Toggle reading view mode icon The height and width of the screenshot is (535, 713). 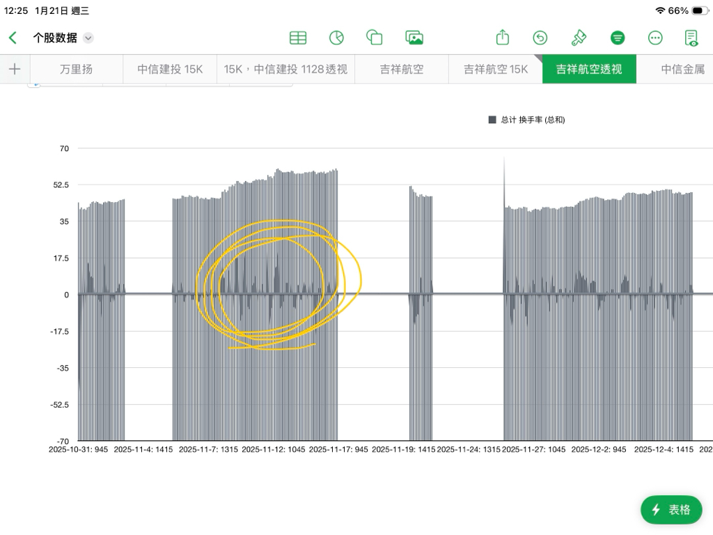(x=691, y=38)
